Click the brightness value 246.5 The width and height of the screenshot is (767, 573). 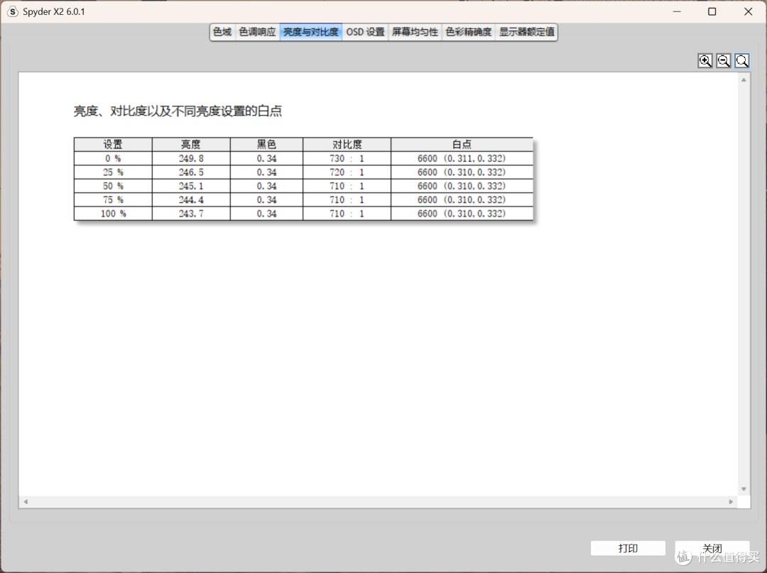(191, 172)
